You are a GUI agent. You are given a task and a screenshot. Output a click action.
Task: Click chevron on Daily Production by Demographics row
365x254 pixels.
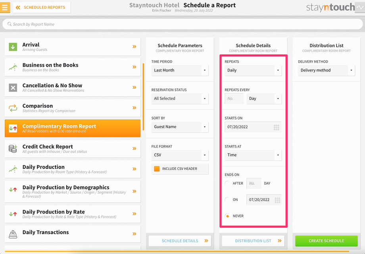[134, 191]
